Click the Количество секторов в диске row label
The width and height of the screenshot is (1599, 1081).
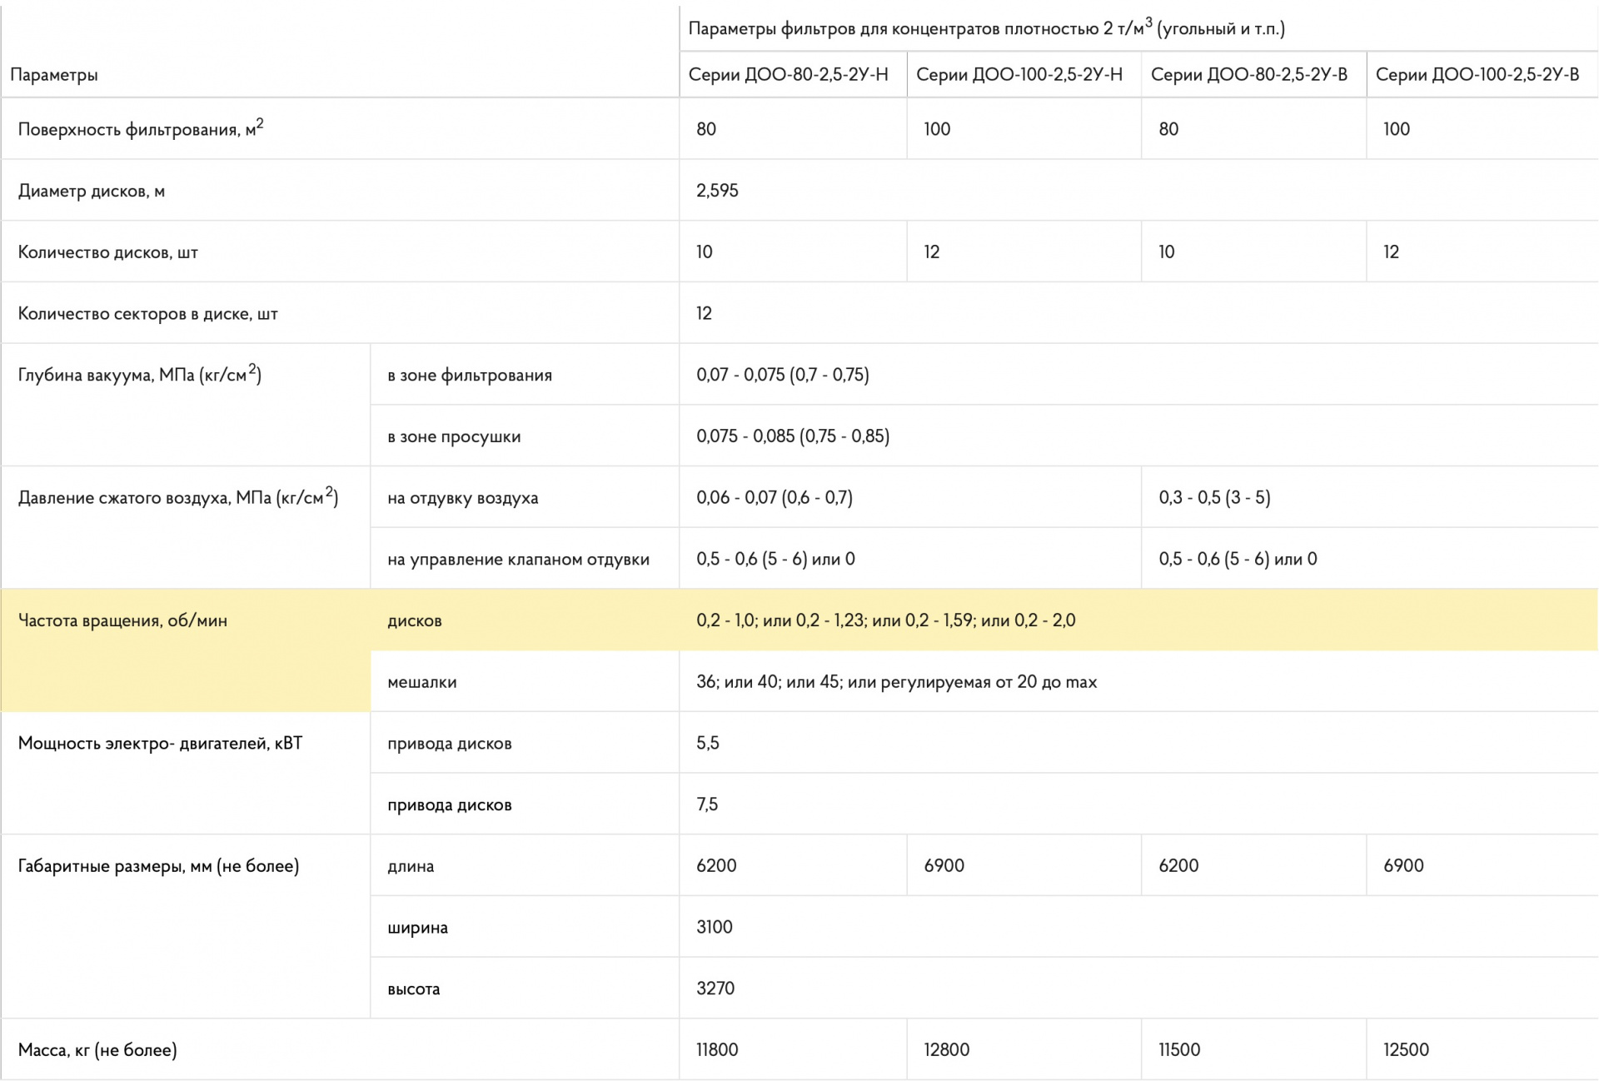tap(147, 314)
